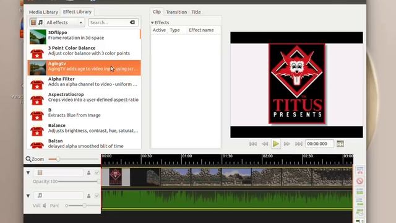Collapse the Effects section in Clip panel
The height and width of the screenshot is (223, 396).
(x=152, y=22)
